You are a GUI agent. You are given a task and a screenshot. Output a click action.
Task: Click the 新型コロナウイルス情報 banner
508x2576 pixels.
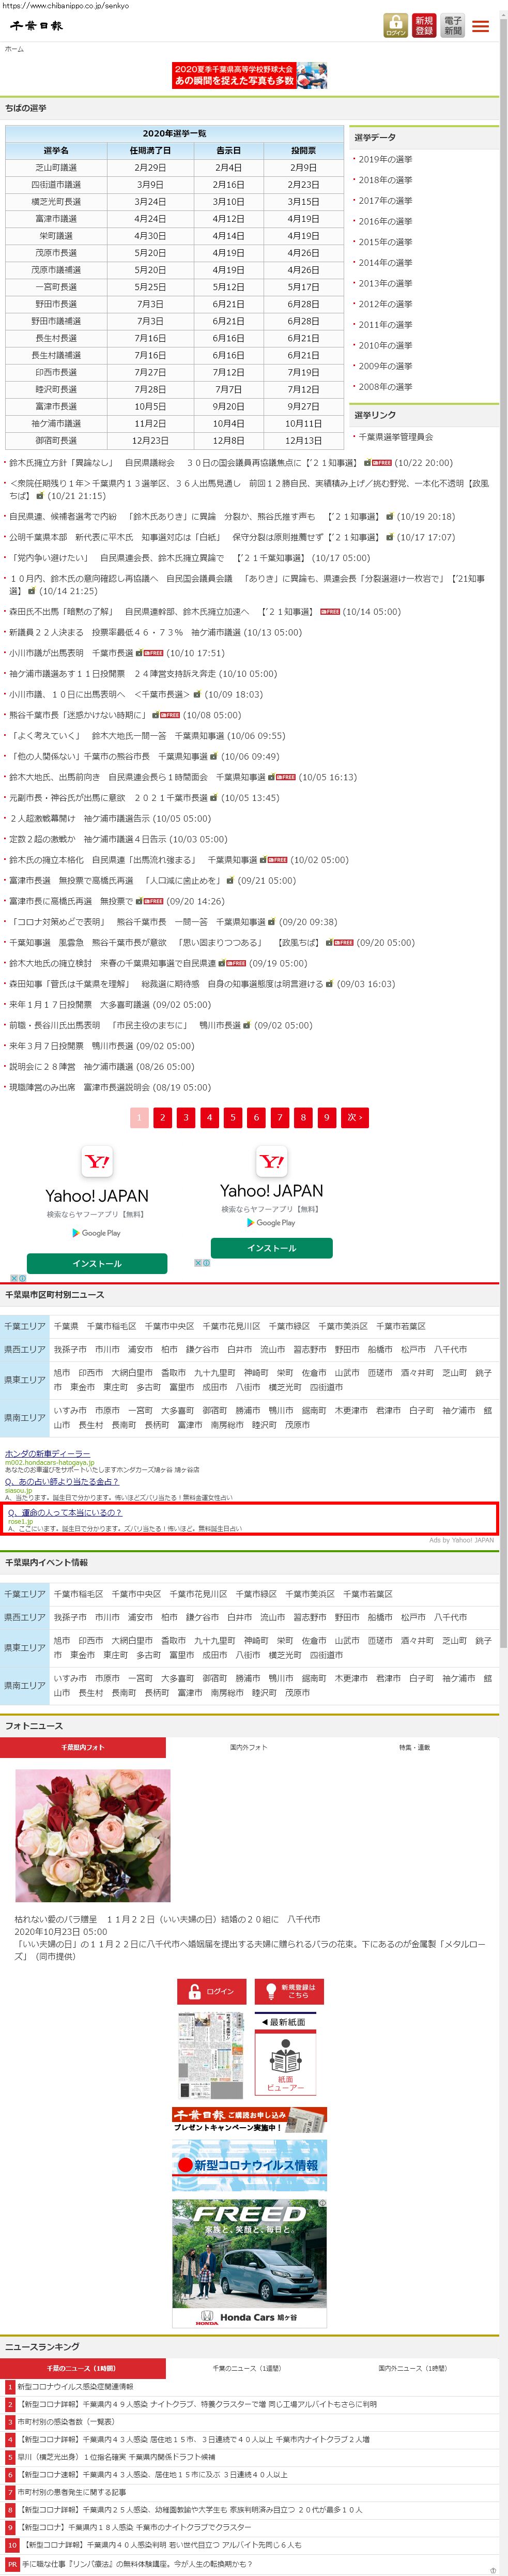pyautogui.click(x=249, y=2165)
